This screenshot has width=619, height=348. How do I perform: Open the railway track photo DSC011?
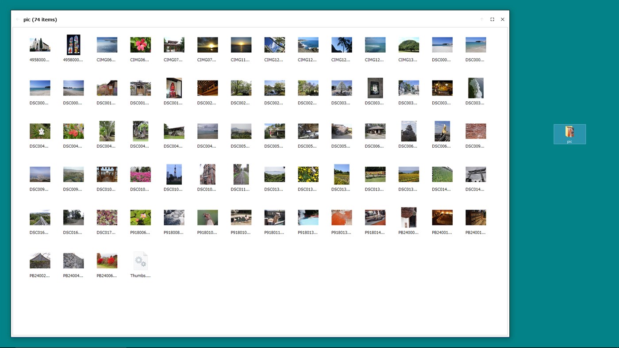[x=241, y=174]
